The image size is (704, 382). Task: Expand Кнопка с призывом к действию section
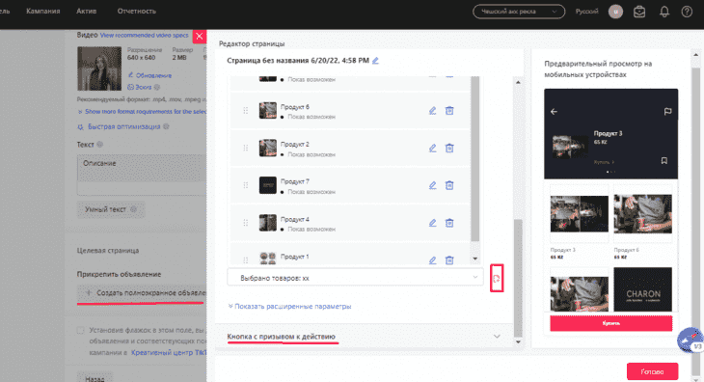coord(364,337)
